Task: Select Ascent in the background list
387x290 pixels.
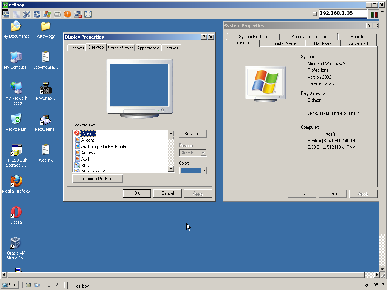Action: pyautogui.click(x=87, y=140)
